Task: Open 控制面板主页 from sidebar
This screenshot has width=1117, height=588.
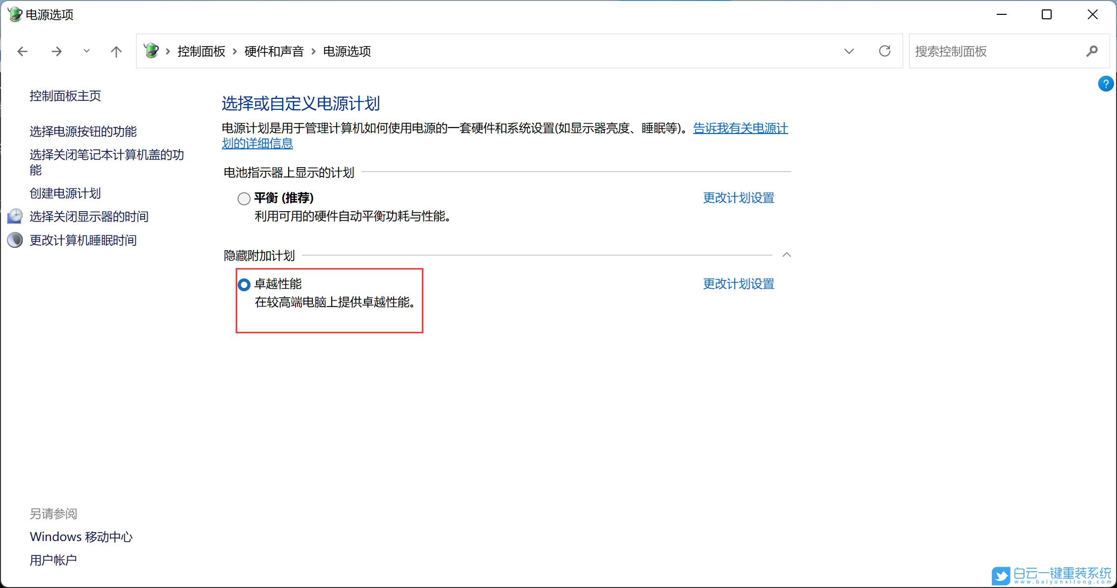Action: [65, 96]
